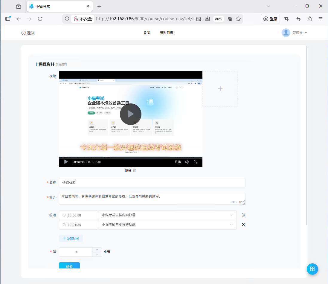Screen dimensions: 328x284
Task: Click the 00:00:00 / 00:01:58 time display
Action: click(x=87, y=162)
